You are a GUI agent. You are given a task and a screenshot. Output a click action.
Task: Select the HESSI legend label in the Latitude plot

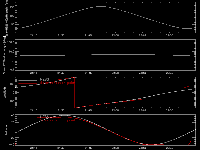(45, 117)
